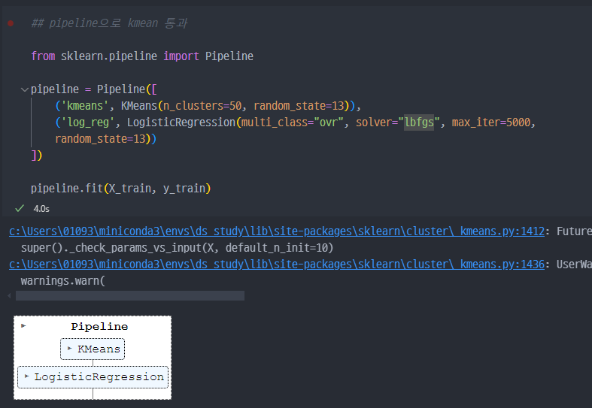Click the 'kmeans' string in code
The height and width of the screenshot is (408, 592).
(85, 106)
